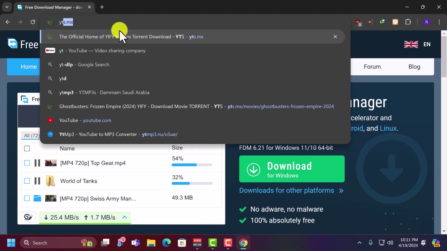Viewport: 447px width, 251px height.
Task: Expand the download speed panel chevron
Action: [124, 217]
